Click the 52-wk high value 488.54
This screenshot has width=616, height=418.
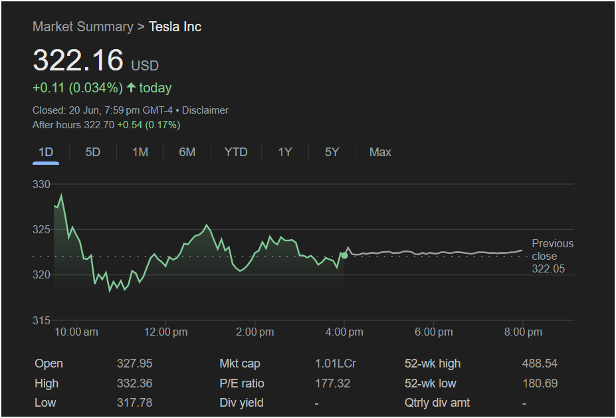(540, 364)
